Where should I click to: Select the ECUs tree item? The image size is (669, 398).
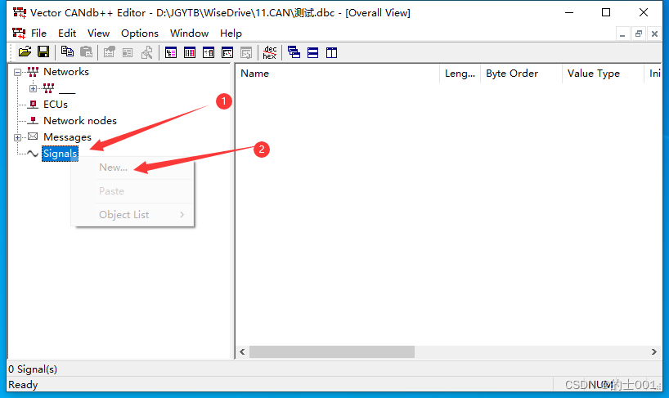point(56,105)
